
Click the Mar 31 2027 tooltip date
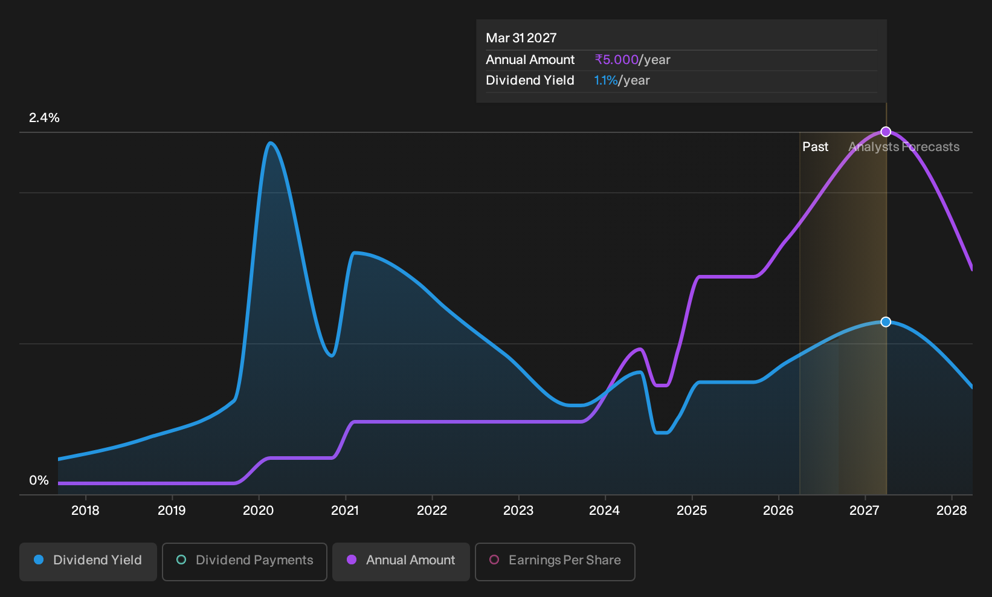point(521,38)
